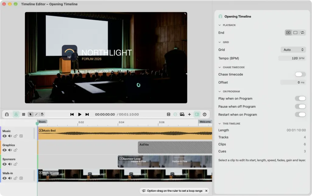Choose the pause-at-end playback mode icon

pos(288,33)
